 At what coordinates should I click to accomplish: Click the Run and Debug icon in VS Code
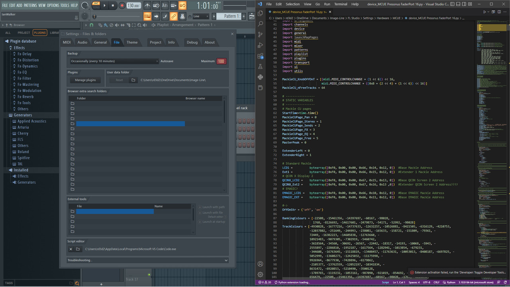point(260,45)
